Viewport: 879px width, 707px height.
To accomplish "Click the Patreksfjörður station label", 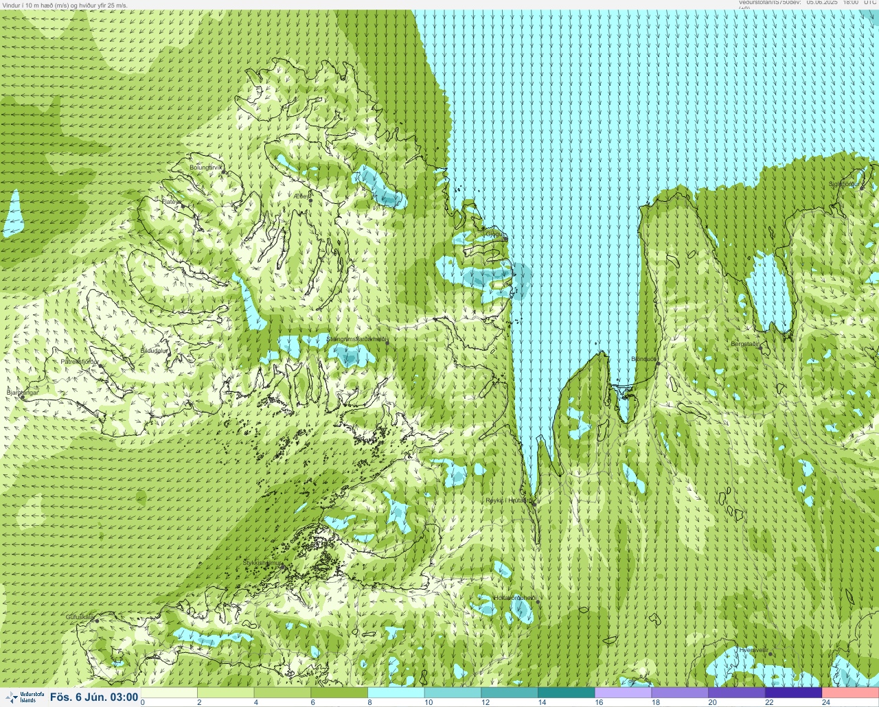I will click(x=80, y=361).
